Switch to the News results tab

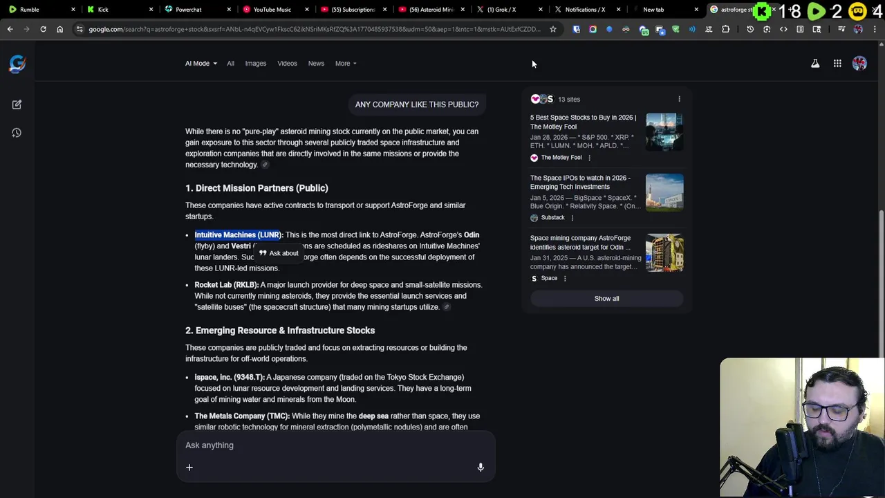point(316,64)
